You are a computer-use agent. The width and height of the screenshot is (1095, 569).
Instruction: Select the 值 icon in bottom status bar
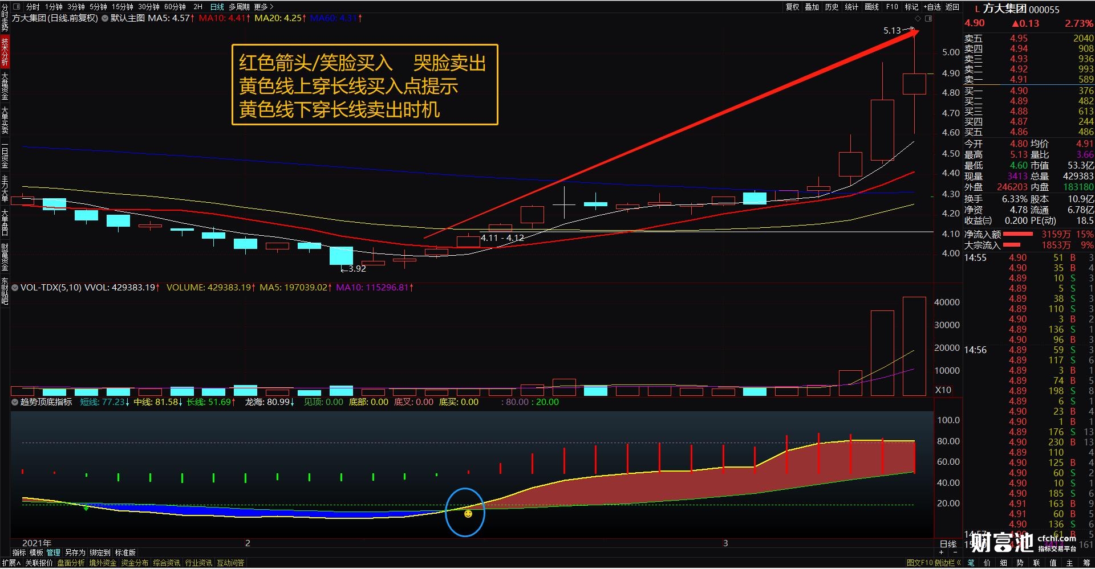[x=1053, y=563]
